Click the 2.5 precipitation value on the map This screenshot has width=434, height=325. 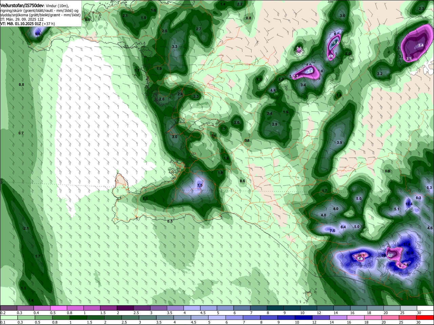pos(164,31)
